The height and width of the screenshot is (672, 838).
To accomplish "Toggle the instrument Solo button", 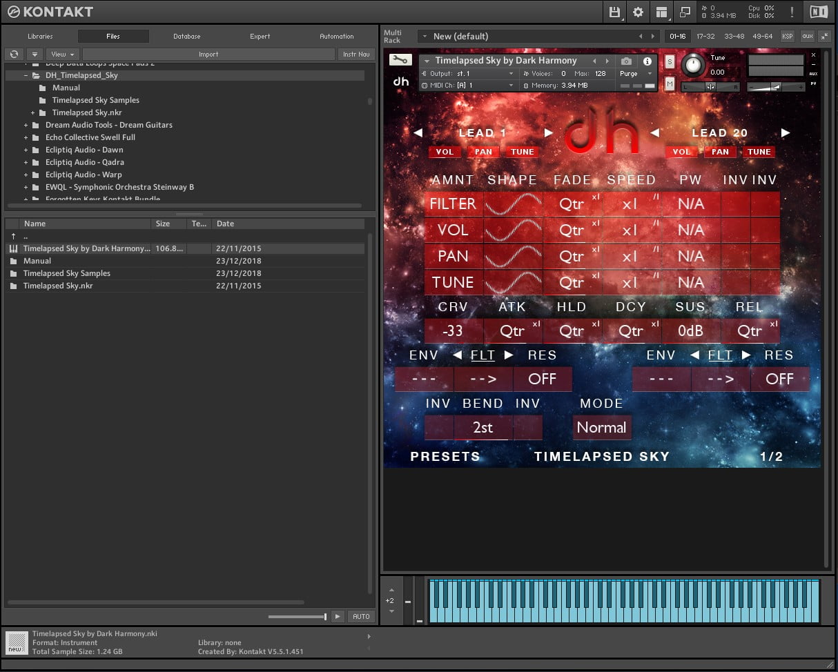I will 670,61.
